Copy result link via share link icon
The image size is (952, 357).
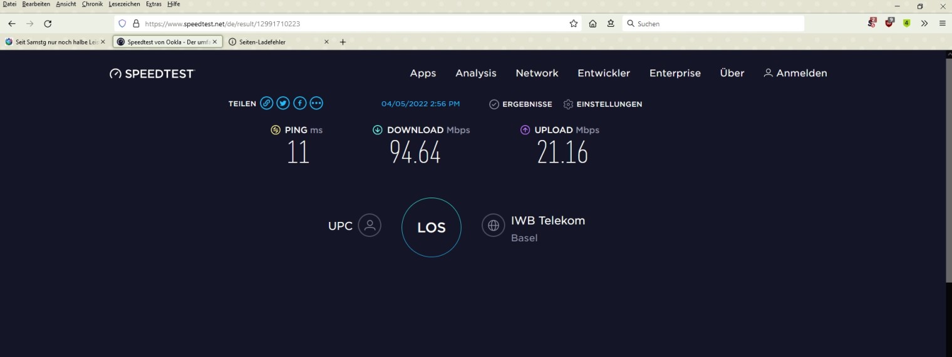point(267,104)
